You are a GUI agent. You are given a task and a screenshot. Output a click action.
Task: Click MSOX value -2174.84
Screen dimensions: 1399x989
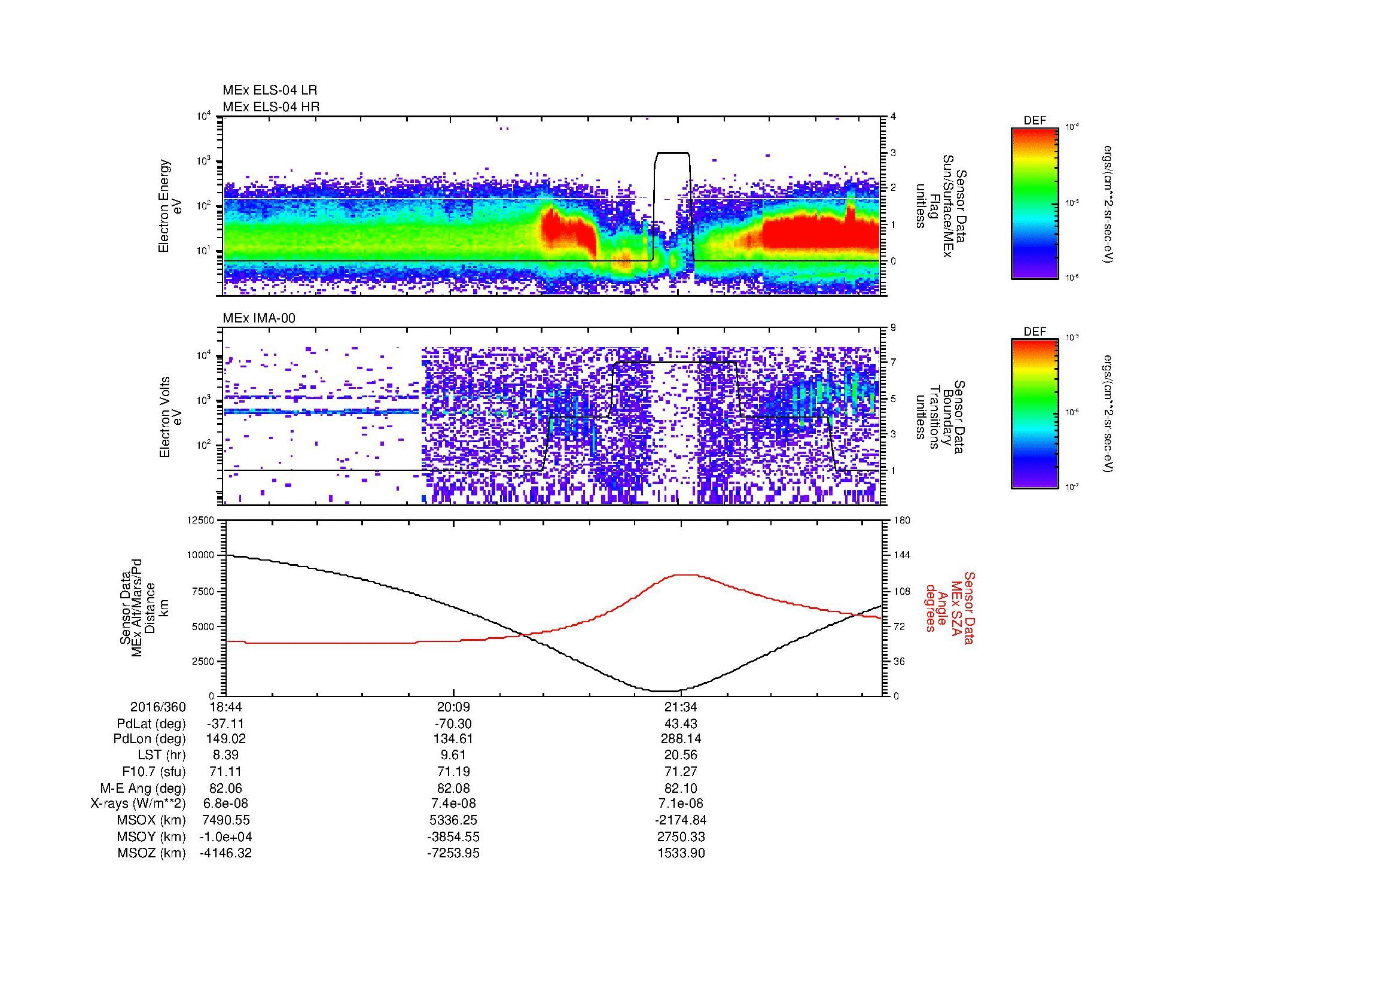pos(681,820)
